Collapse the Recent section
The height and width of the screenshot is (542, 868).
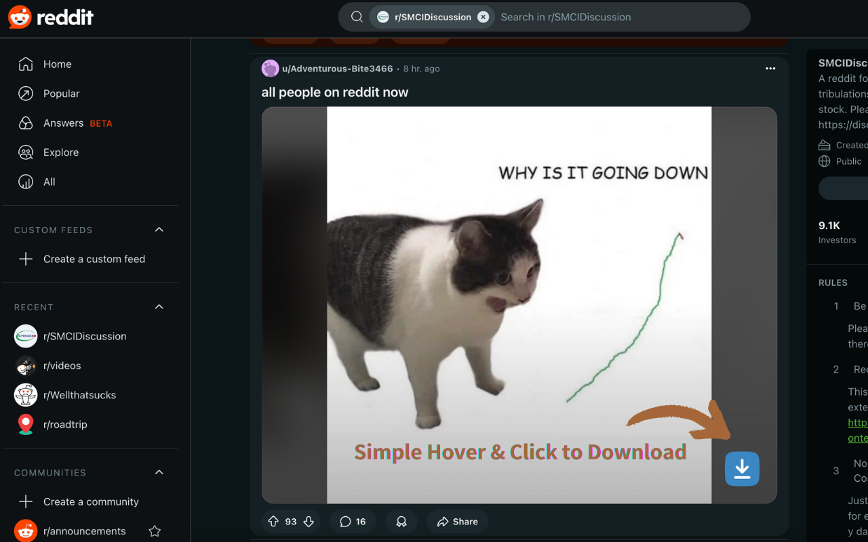pyautogui.click(x=159, y=307)
